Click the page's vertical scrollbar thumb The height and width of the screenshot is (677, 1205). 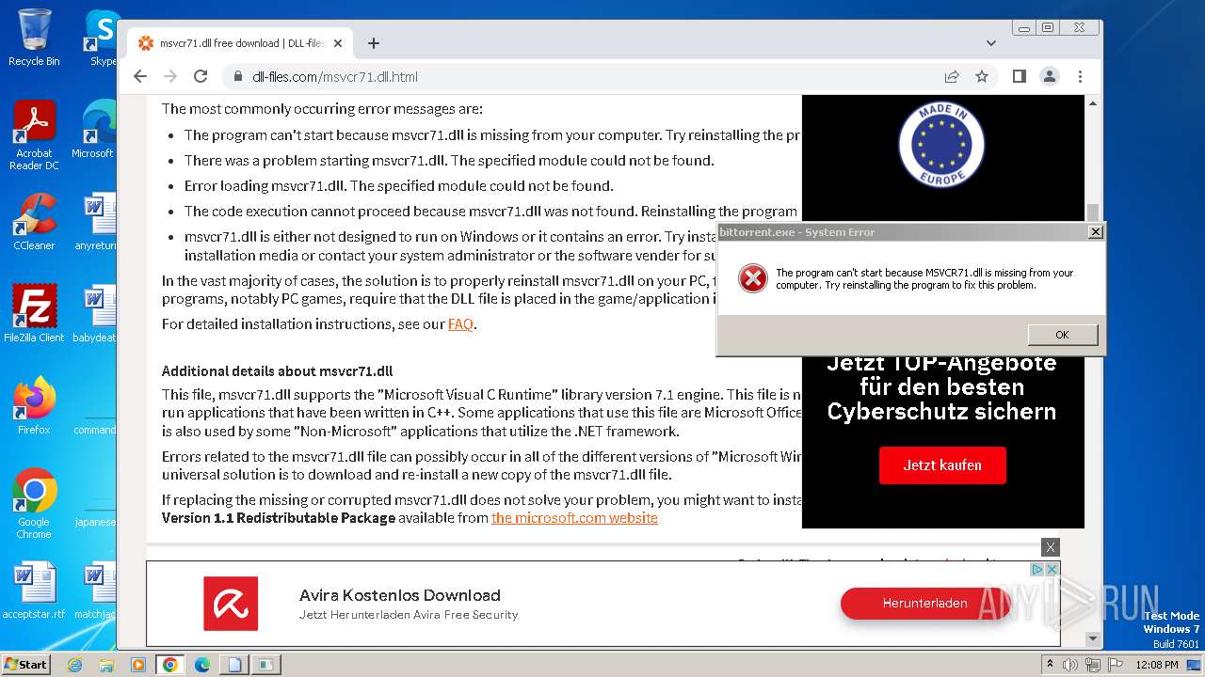1092,213
